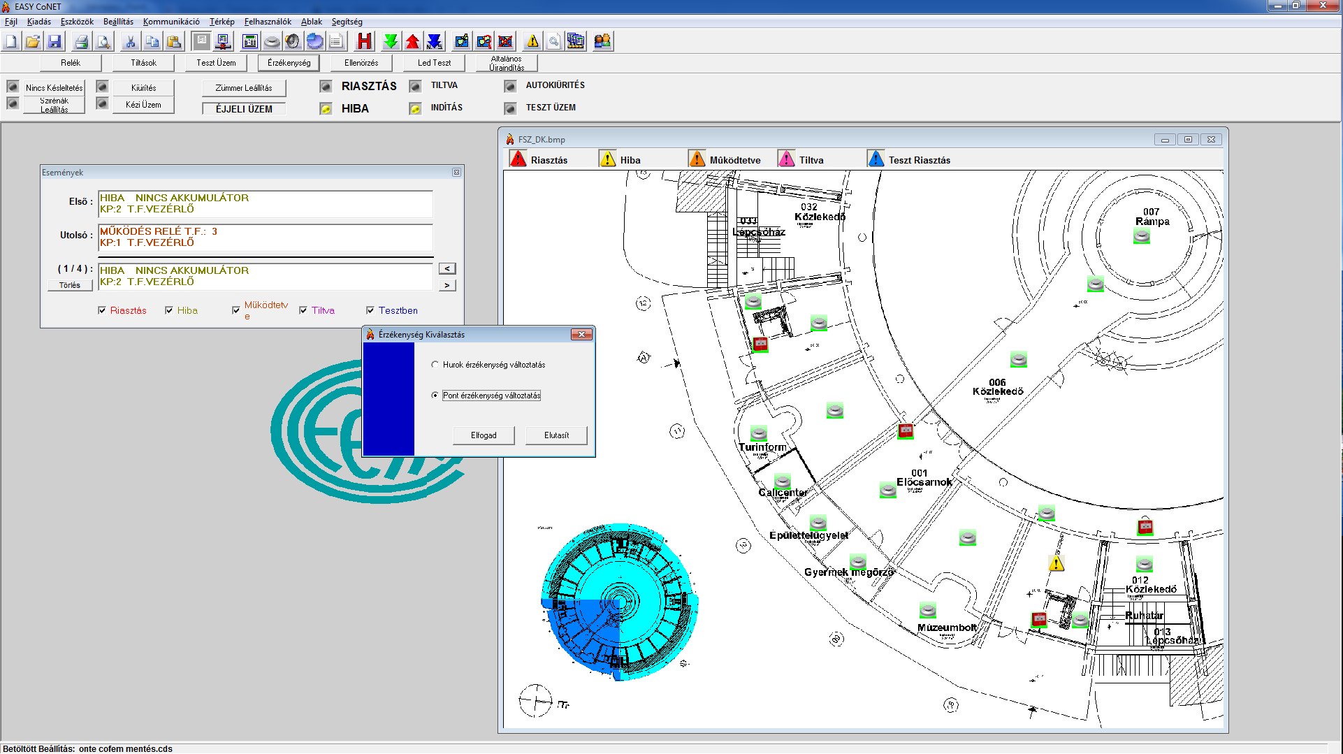The height and width of the screenshot is (754, 1343).
Task: Show next event with the > button
Action: tap(447, 285)
